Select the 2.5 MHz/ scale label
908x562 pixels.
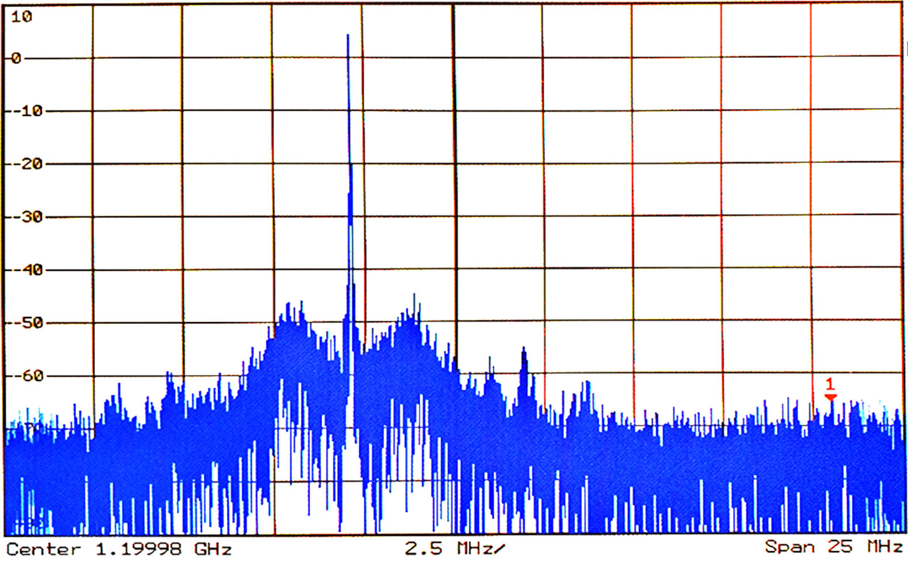[x=454, y=548]
